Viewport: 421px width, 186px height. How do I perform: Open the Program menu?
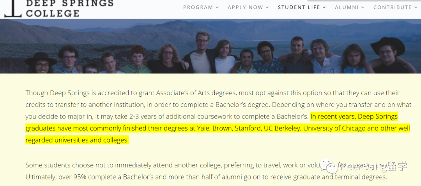tap(198, 7)
